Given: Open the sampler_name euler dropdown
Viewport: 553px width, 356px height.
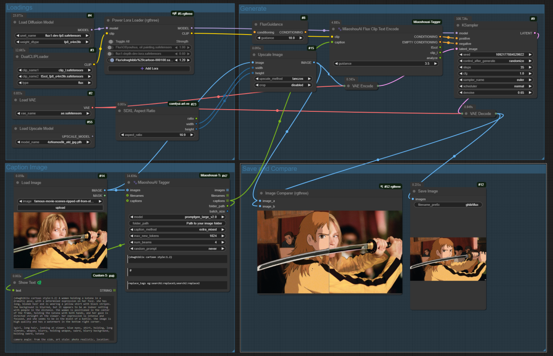Looking at the screenshot, I should (x=495, y=80).
